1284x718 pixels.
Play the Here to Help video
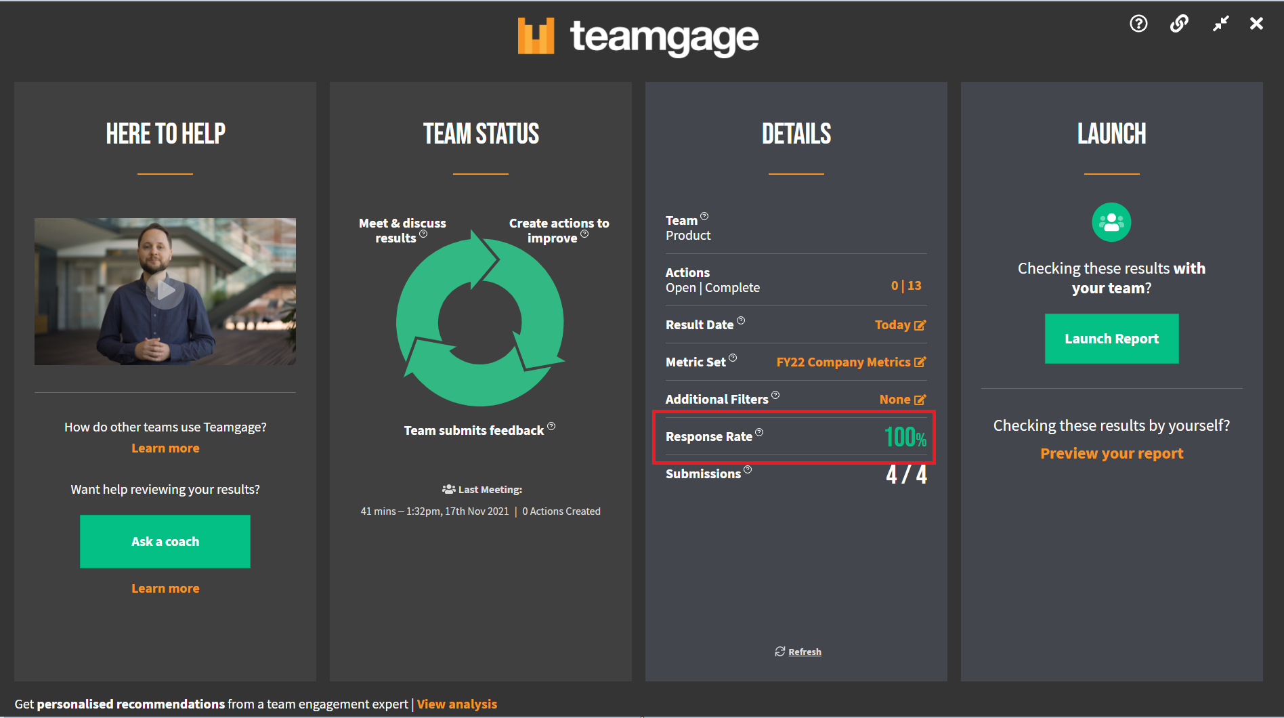pyautogui.click(x=165, y=291)
